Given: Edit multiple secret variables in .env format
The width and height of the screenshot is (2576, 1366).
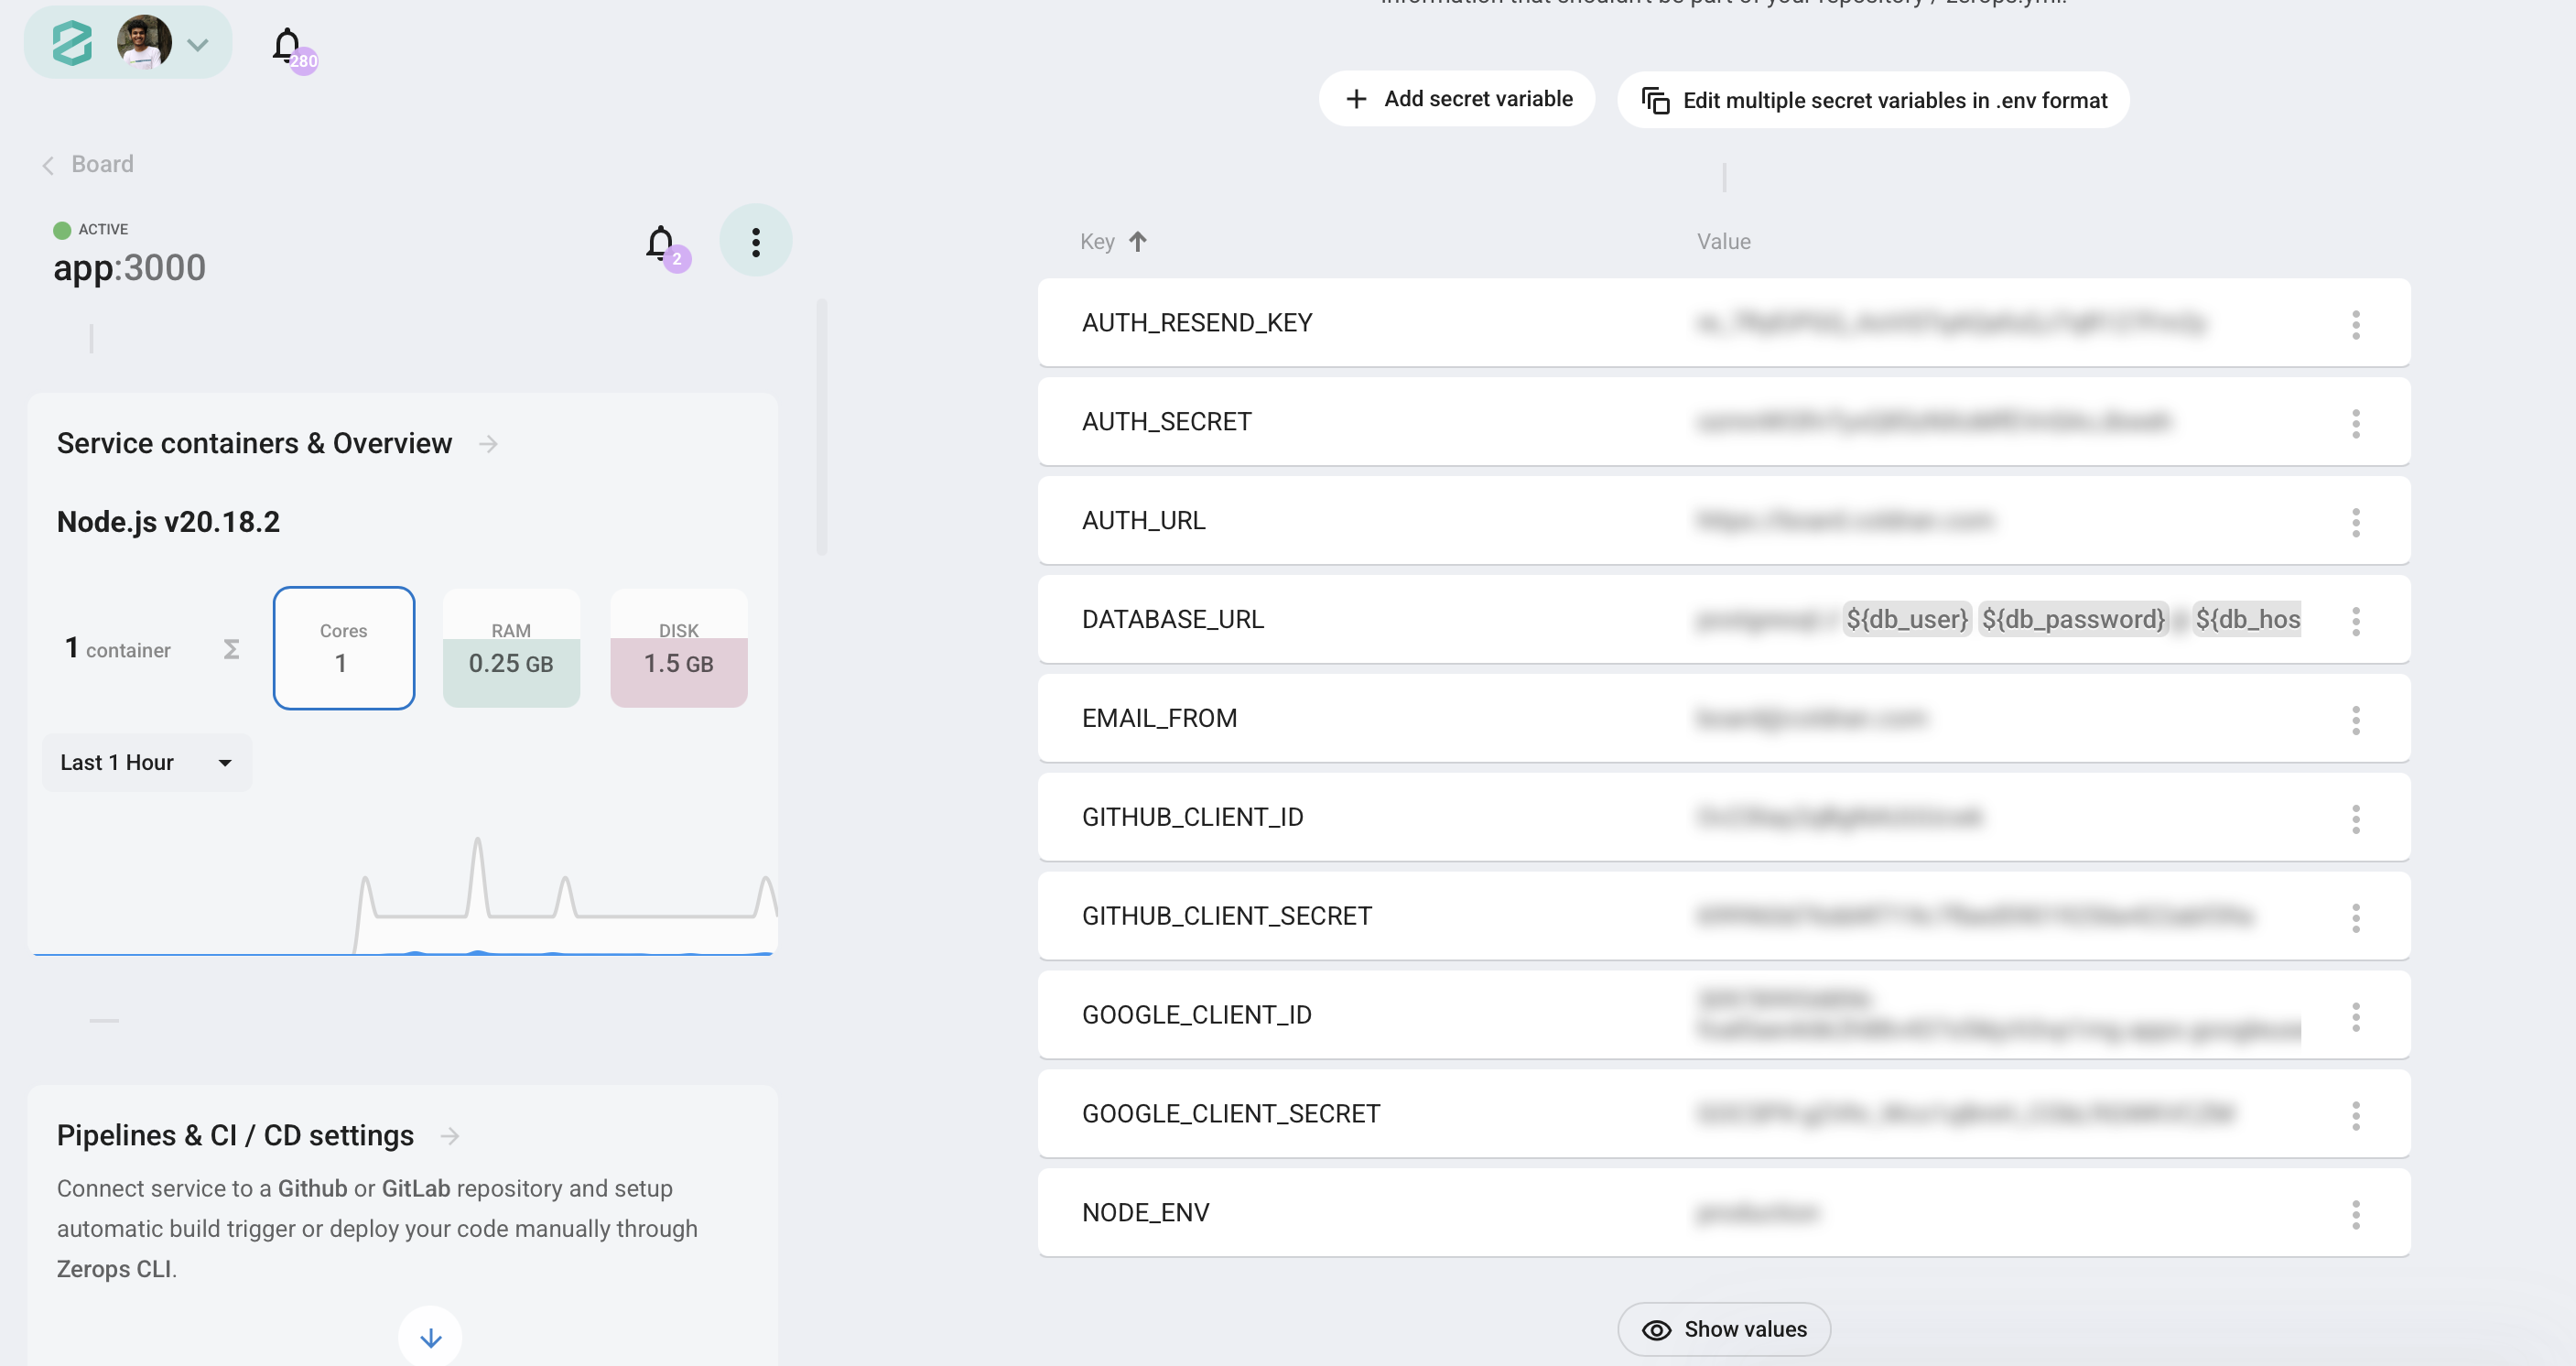Looking at the screenshot, I should pyautogui.click(x=1872, y=100).
